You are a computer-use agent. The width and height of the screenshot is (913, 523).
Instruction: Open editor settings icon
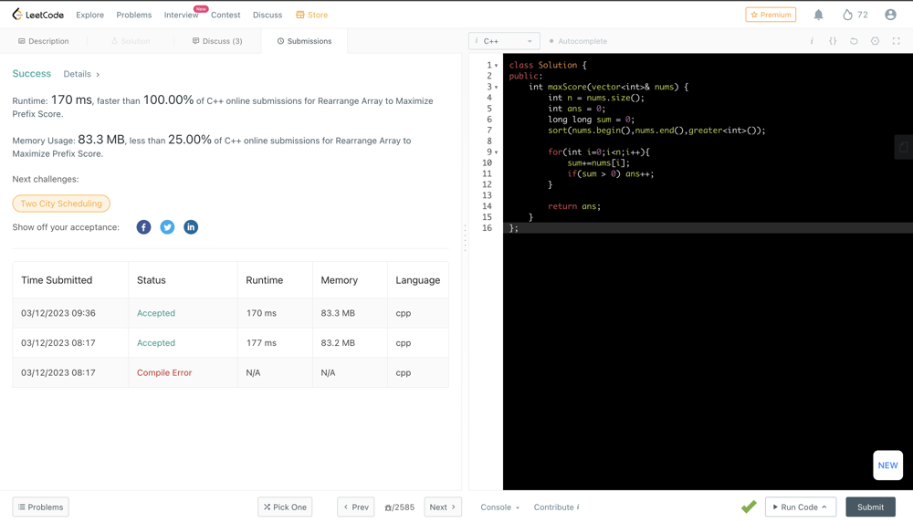[x=875, y=41]
